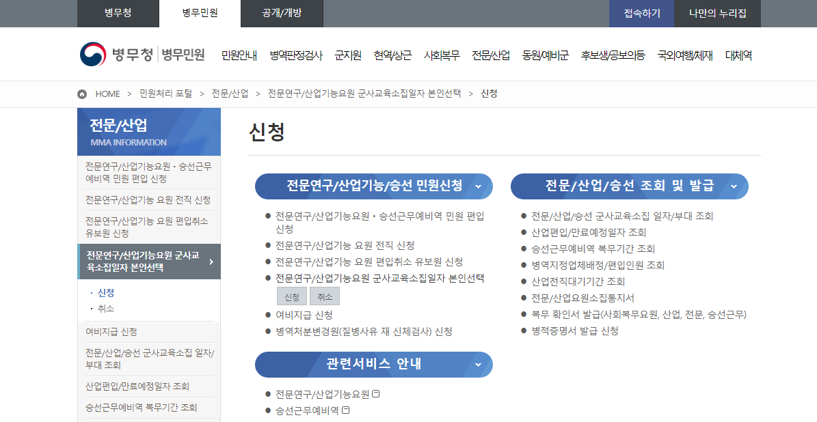Screen dimensions: 817x422
Task: Click the gray 취소 button
Action: coord(324,296)
